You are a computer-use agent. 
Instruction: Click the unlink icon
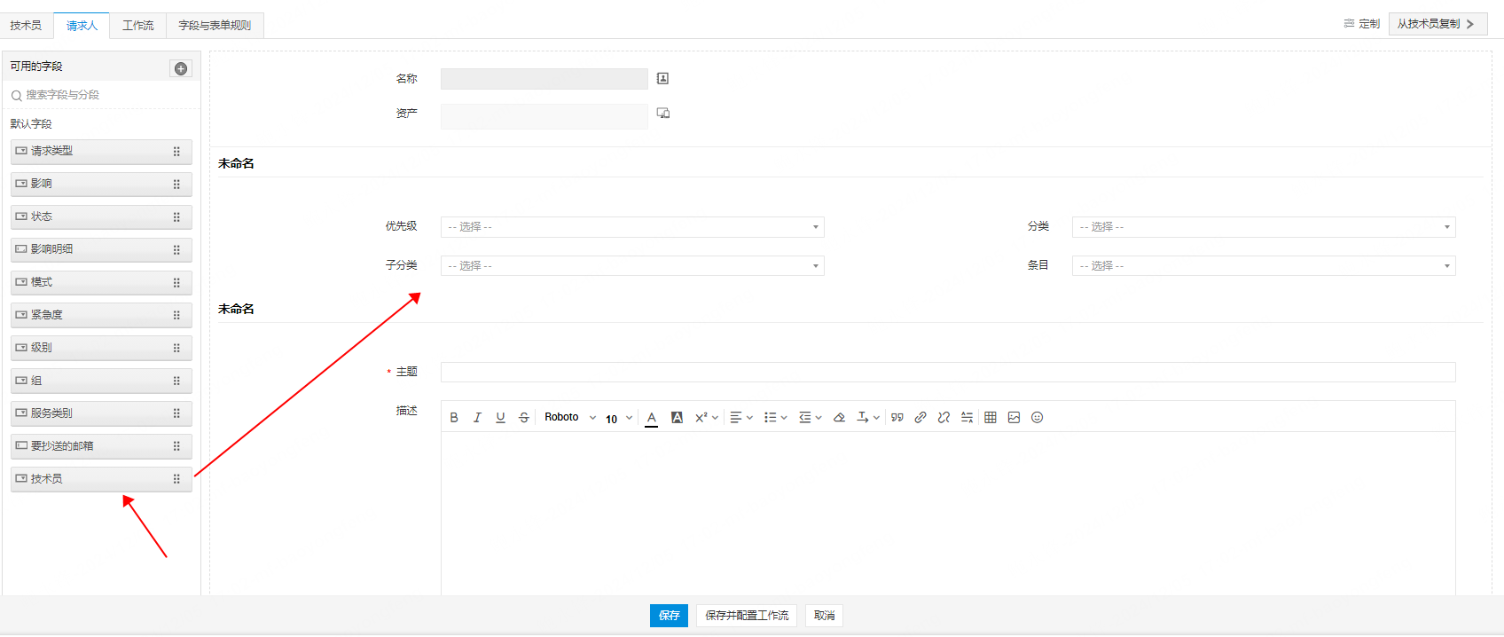[944, 418]
